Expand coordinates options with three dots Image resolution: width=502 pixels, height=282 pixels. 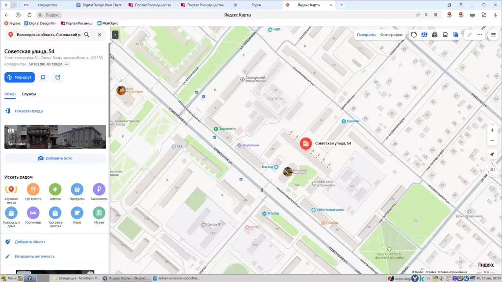[x=67, y=64]
